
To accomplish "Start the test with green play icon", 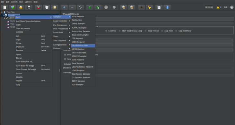I will click(x=90, y=7).
